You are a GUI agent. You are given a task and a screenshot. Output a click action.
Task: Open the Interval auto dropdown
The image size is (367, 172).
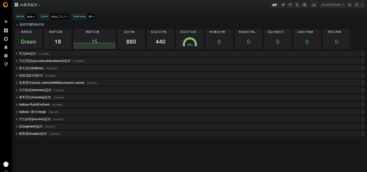coord(31,17)
